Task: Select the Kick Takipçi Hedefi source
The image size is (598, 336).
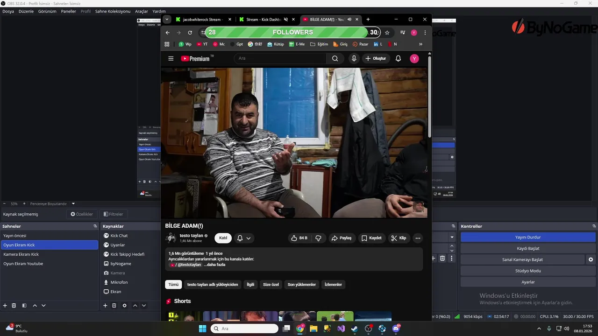Action: coord(127,254)
